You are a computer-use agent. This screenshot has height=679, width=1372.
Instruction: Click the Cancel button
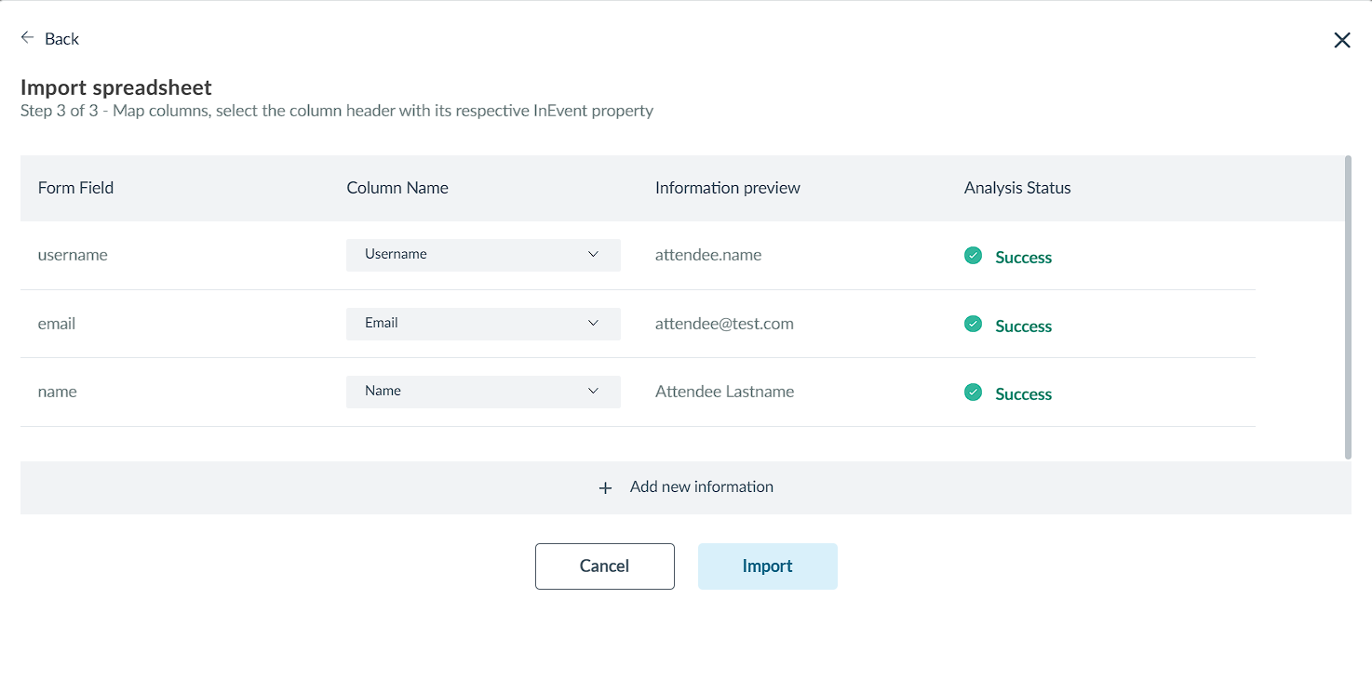[605, 566]
